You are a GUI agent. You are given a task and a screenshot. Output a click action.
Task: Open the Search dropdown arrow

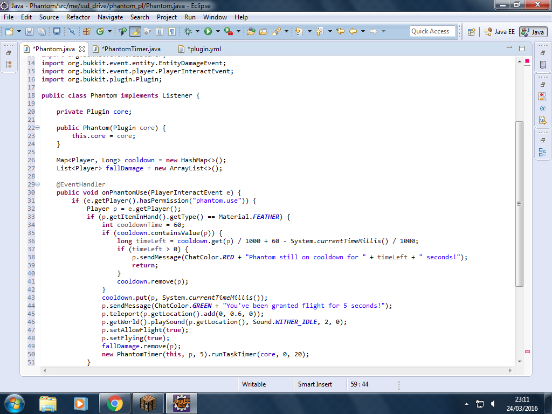tap(286, 31)
